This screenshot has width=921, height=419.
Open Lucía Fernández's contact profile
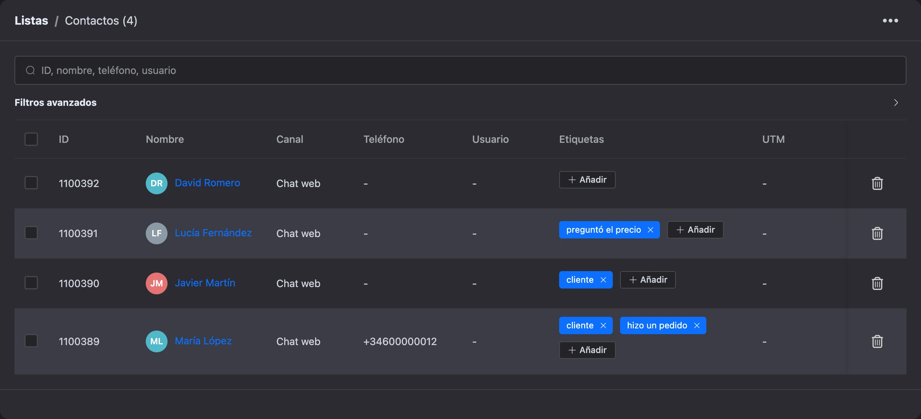(x=213, y=233)
